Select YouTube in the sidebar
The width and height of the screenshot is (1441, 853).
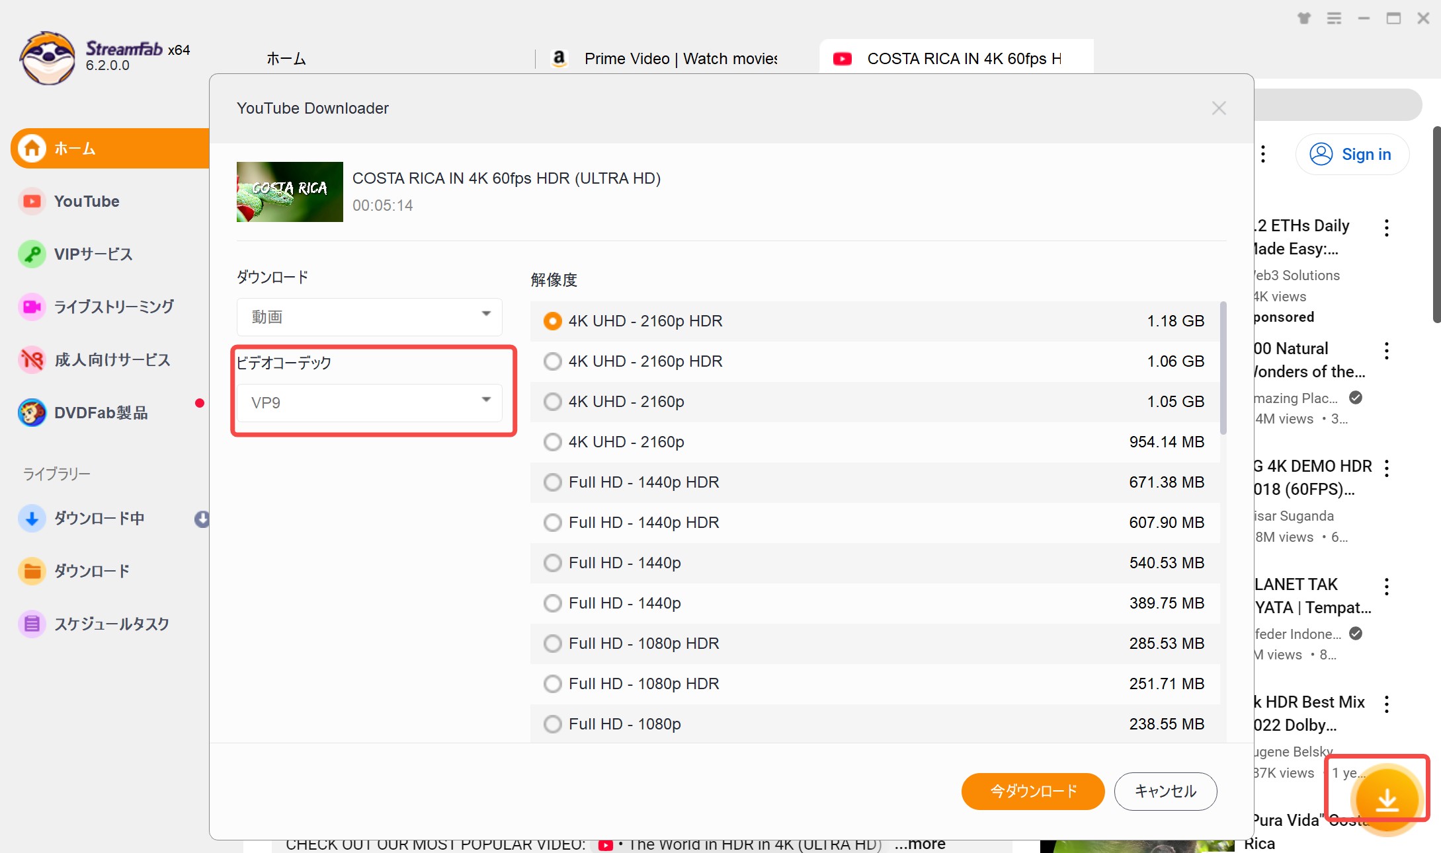[87, 202]
